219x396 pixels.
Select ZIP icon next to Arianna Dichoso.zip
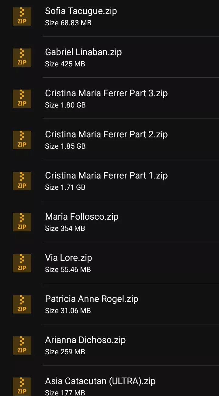coord(22,345)
